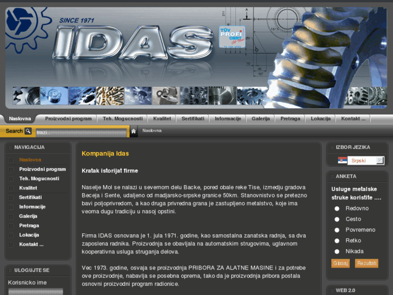The image size is (393, 295).
Task: Click the TÜV Profi Cert badge
Action: pos(232,37)
